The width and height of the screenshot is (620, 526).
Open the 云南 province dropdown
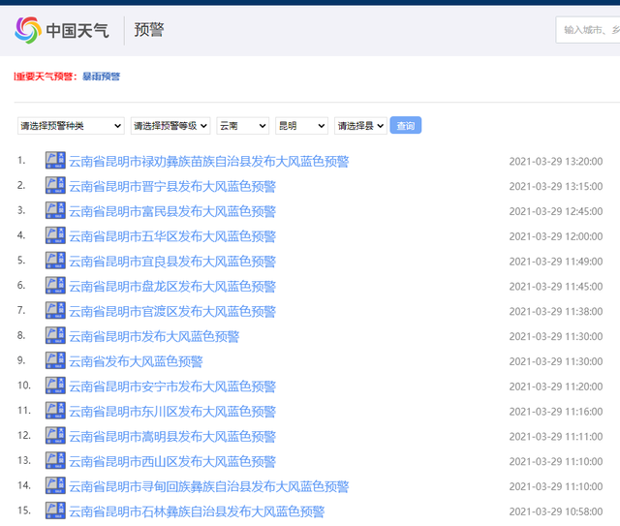[x=242, y=126]
